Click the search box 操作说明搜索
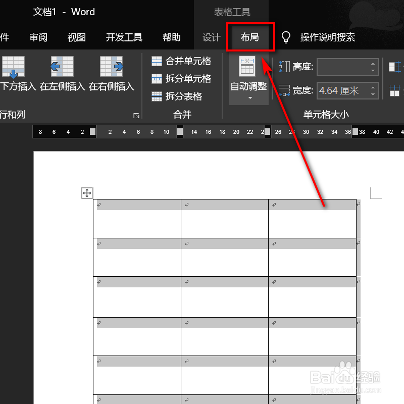The image size is (404, 404). pos(327,37)
